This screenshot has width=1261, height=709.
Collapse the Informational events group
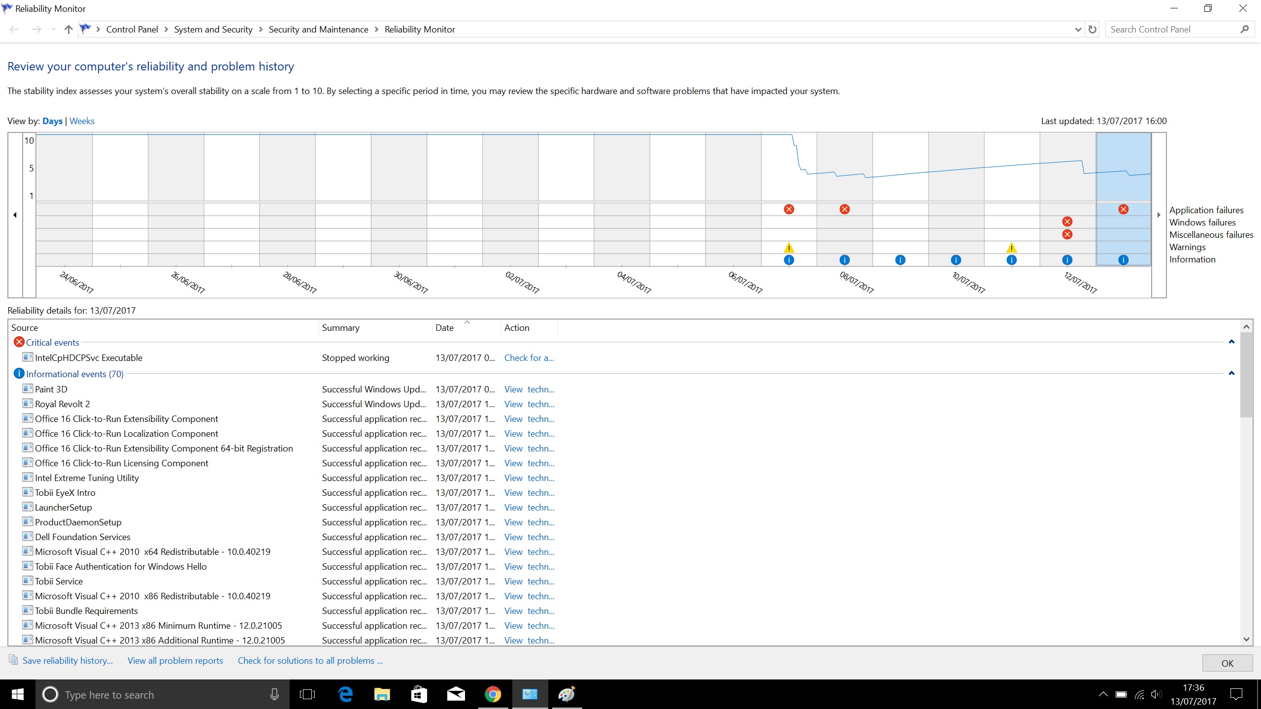coord(1231,373)
